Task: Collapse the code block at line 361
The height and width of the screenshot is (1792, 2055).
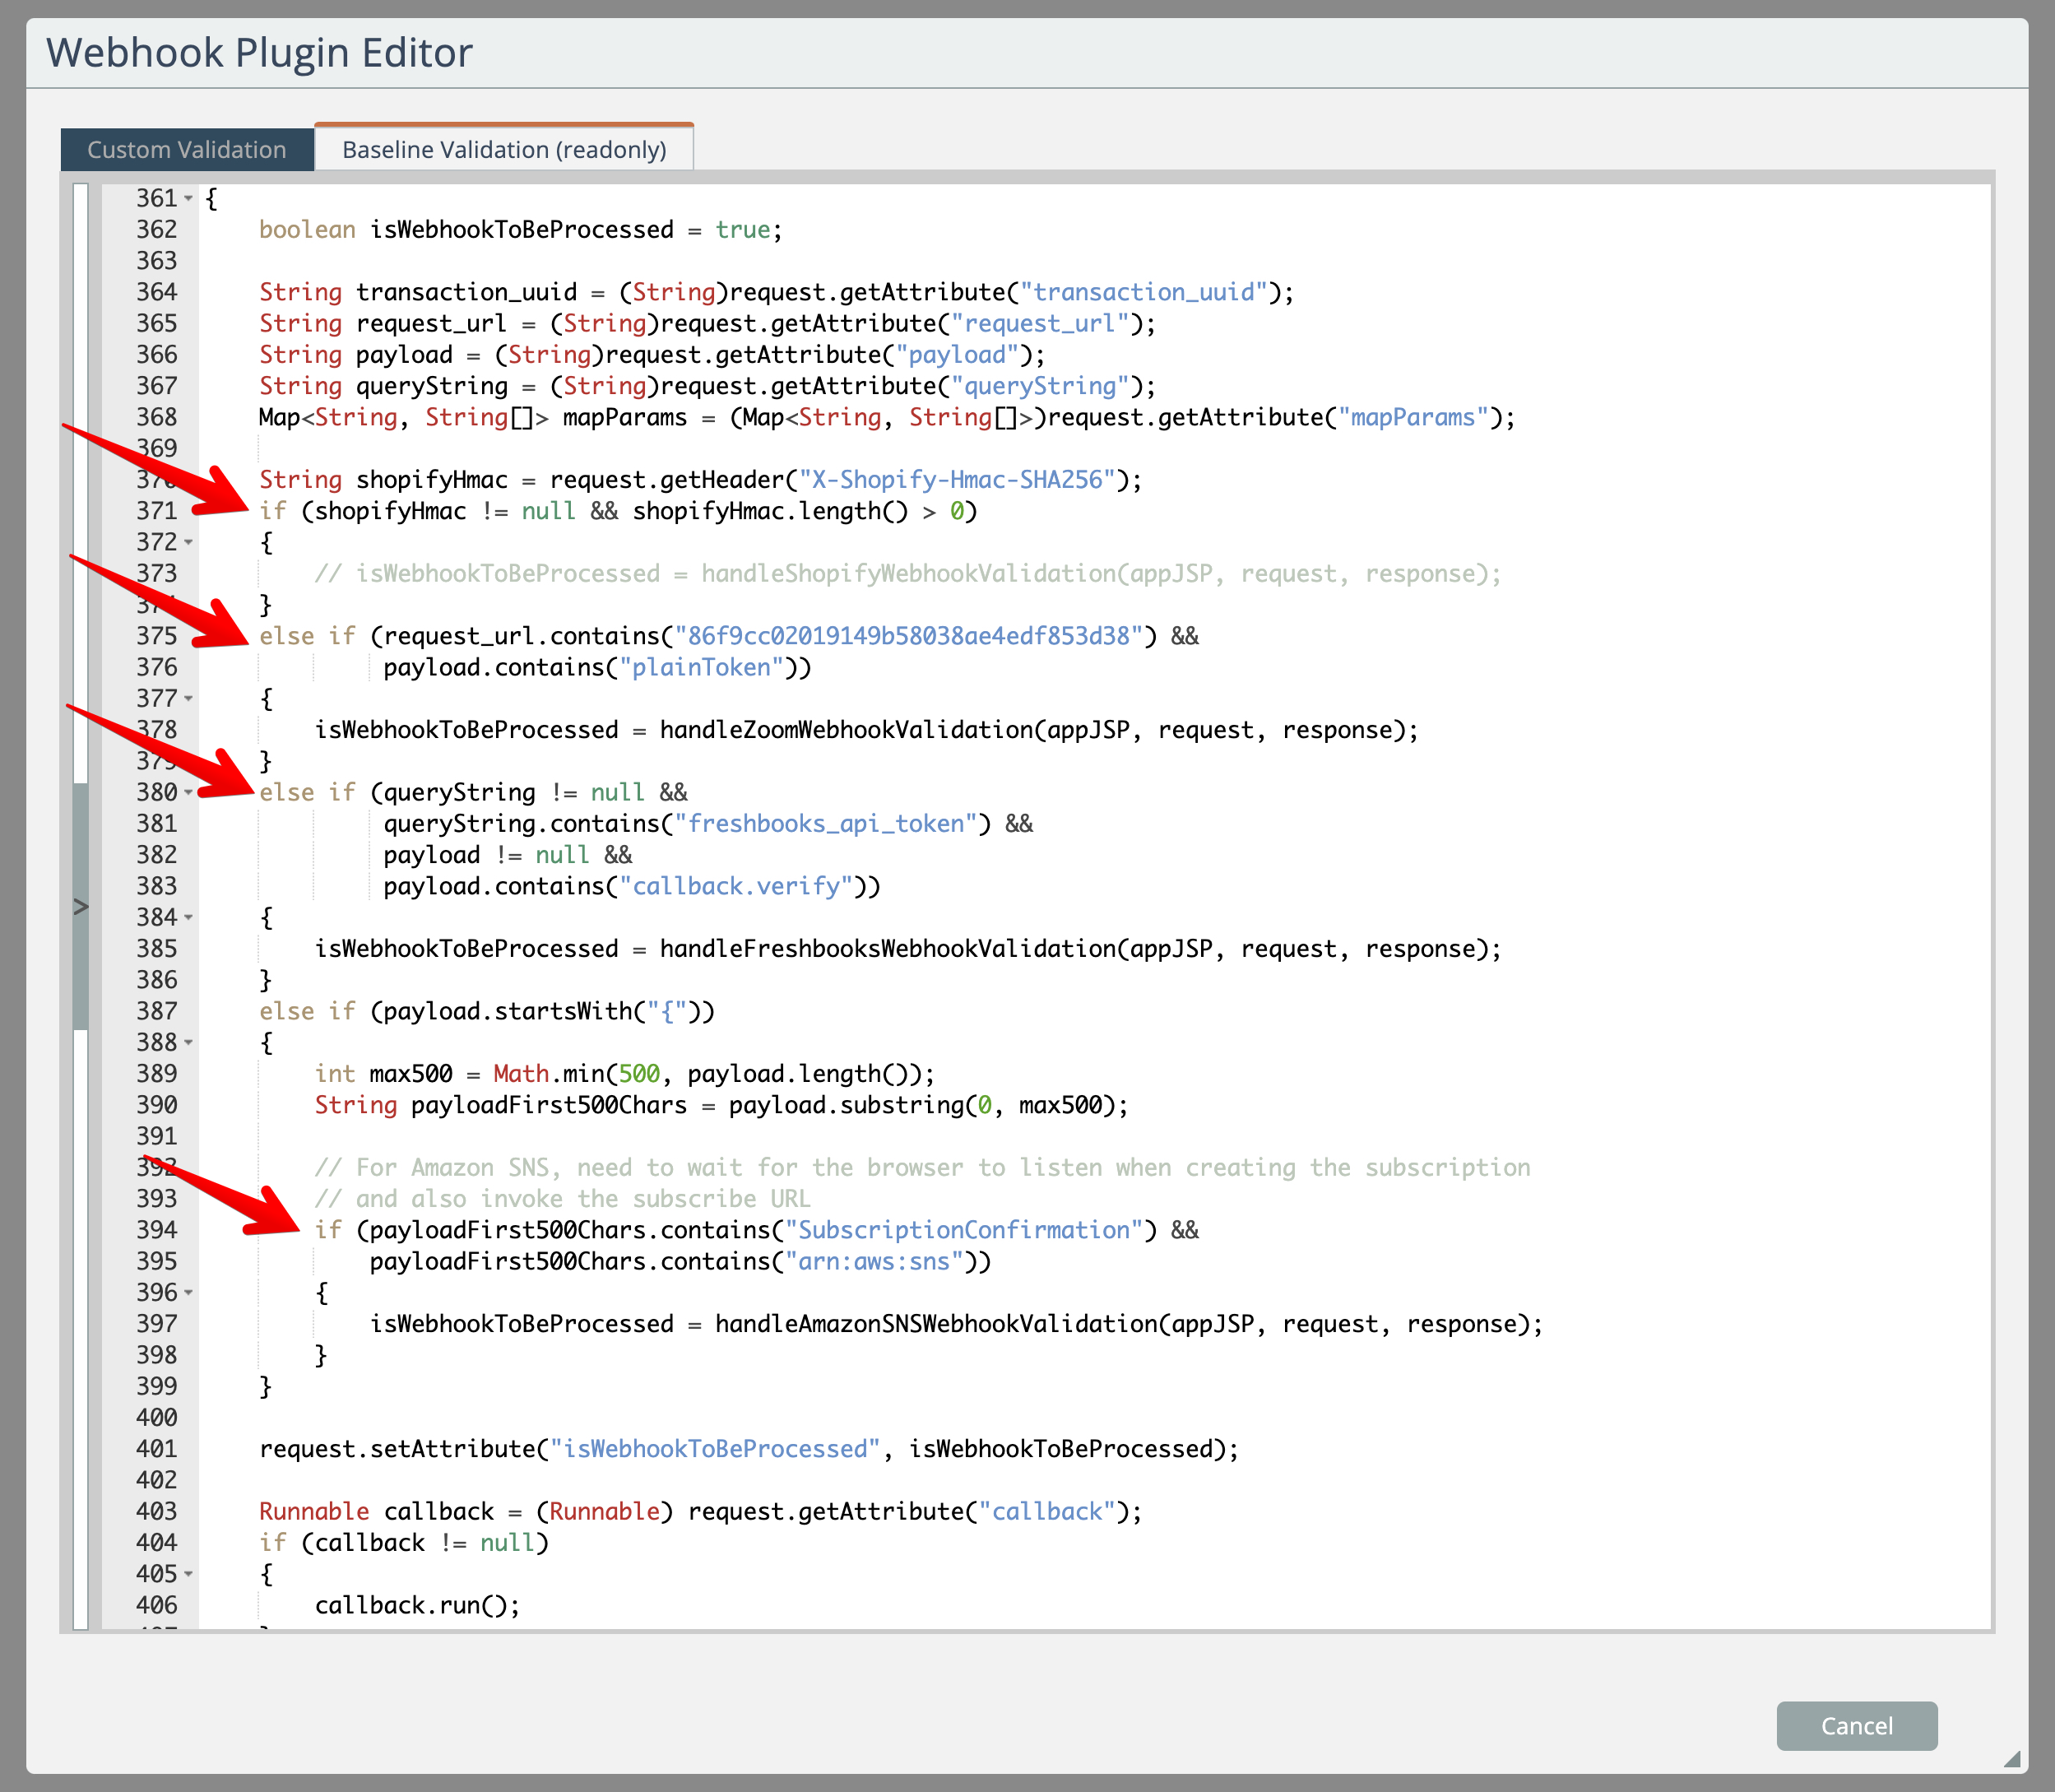Action: 188,198
